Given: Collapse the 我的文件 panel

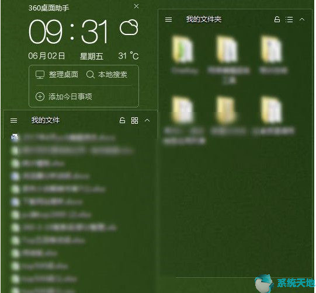Looking at the screenshot, I should coord(147,120).
